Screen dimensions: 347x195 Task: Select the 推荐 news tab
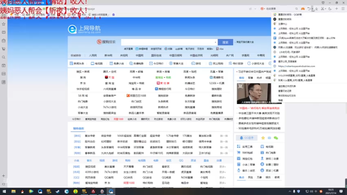point(242,78)
